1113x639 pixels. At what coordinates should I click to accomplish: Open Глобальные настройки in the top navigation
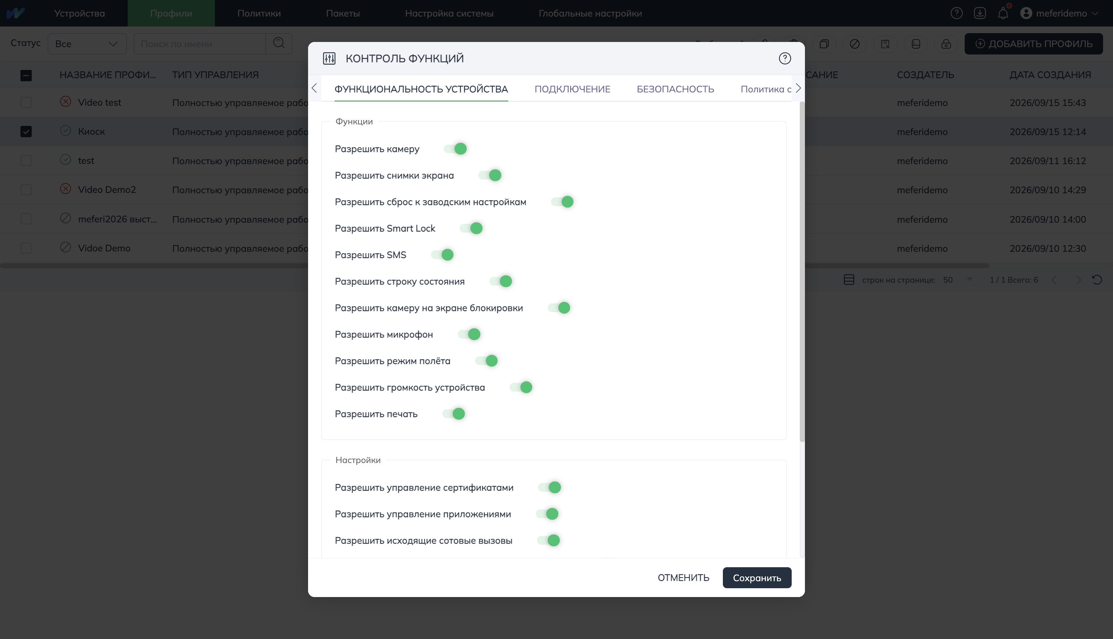pyautogui.click(x=590, y=13)
